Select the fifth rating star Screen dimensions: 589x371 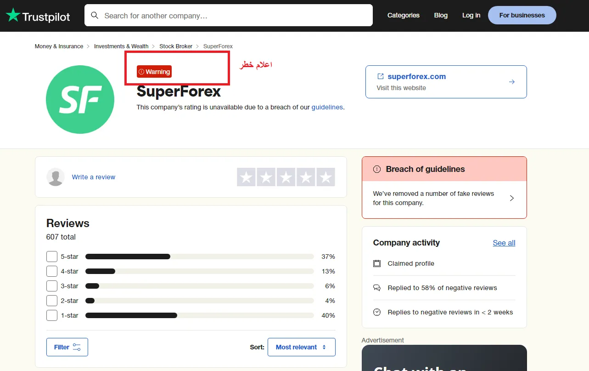point(325,177)
